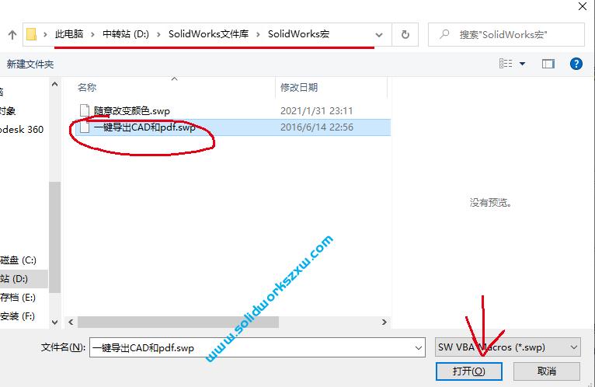Click navigation pane scroll up arrow
Image resolution: width=595 pixels, height=387 pixels.
(54, 84)
